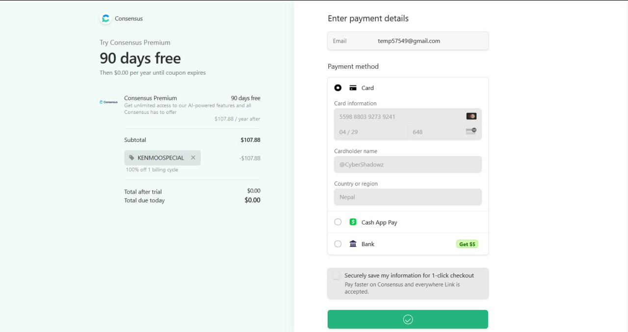Open the Country or region dropdown
The width and height of the screenshot is (628, 332).
click(408, 197)
